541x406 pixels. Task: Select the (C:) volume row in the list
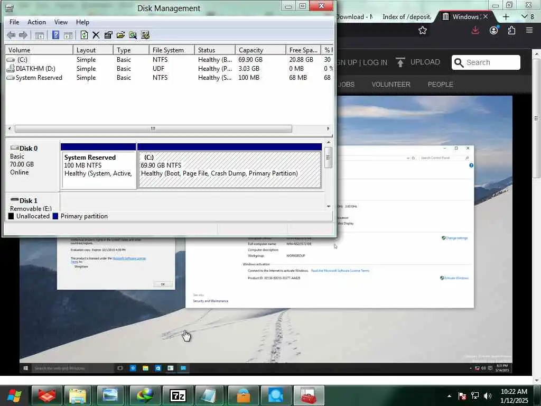(x=169, y=60)
